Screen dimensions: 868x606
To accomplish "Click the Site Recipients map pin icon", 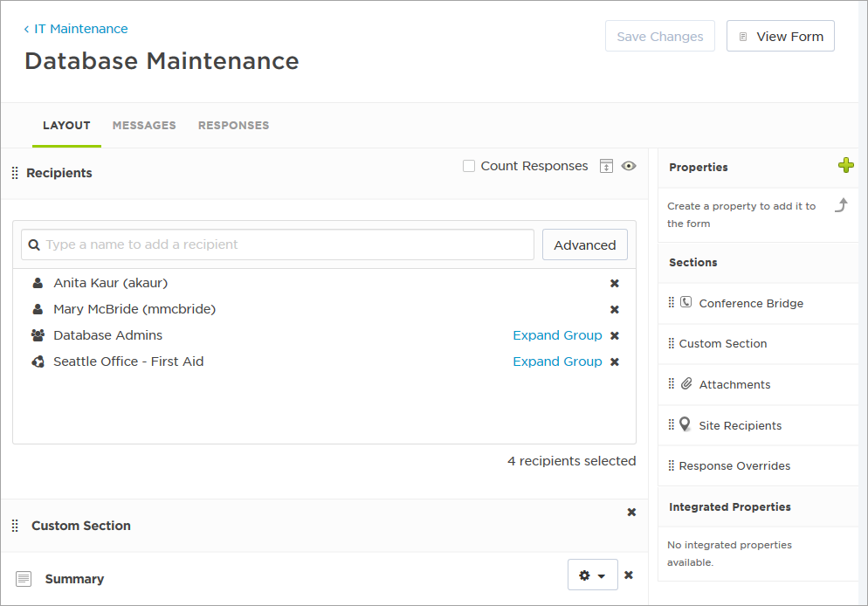I will point(685,424).
